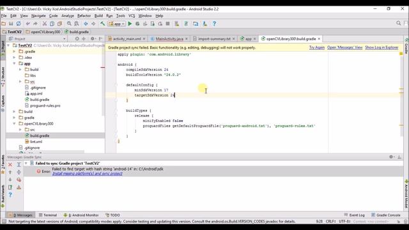Click the toolbar Help question mark icon
409x230 pixels.
pyautogui.click(x=214, y=24)
